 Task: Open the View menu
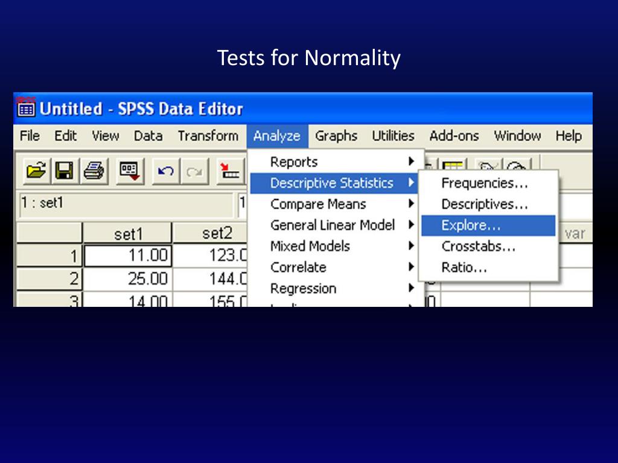[x=105, y=136]
